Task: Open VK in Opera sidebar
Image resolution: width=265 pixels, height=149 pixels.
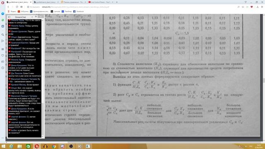Action: coord(3,26)
